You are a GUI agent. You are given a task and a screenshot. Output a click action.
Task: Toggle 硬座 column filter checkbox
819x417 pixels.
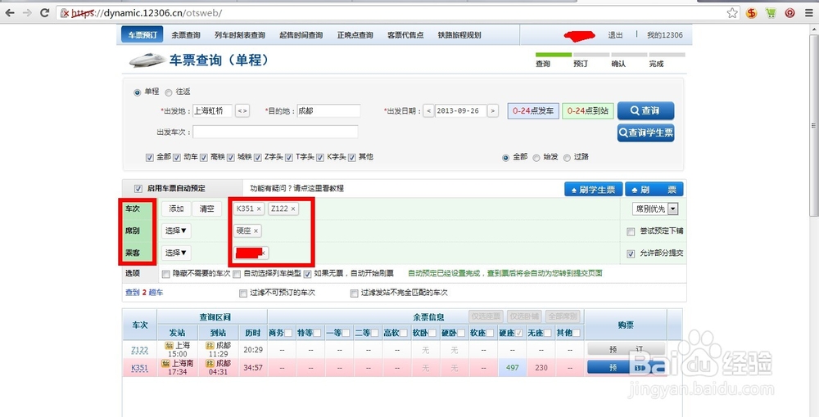pos(518,333)
